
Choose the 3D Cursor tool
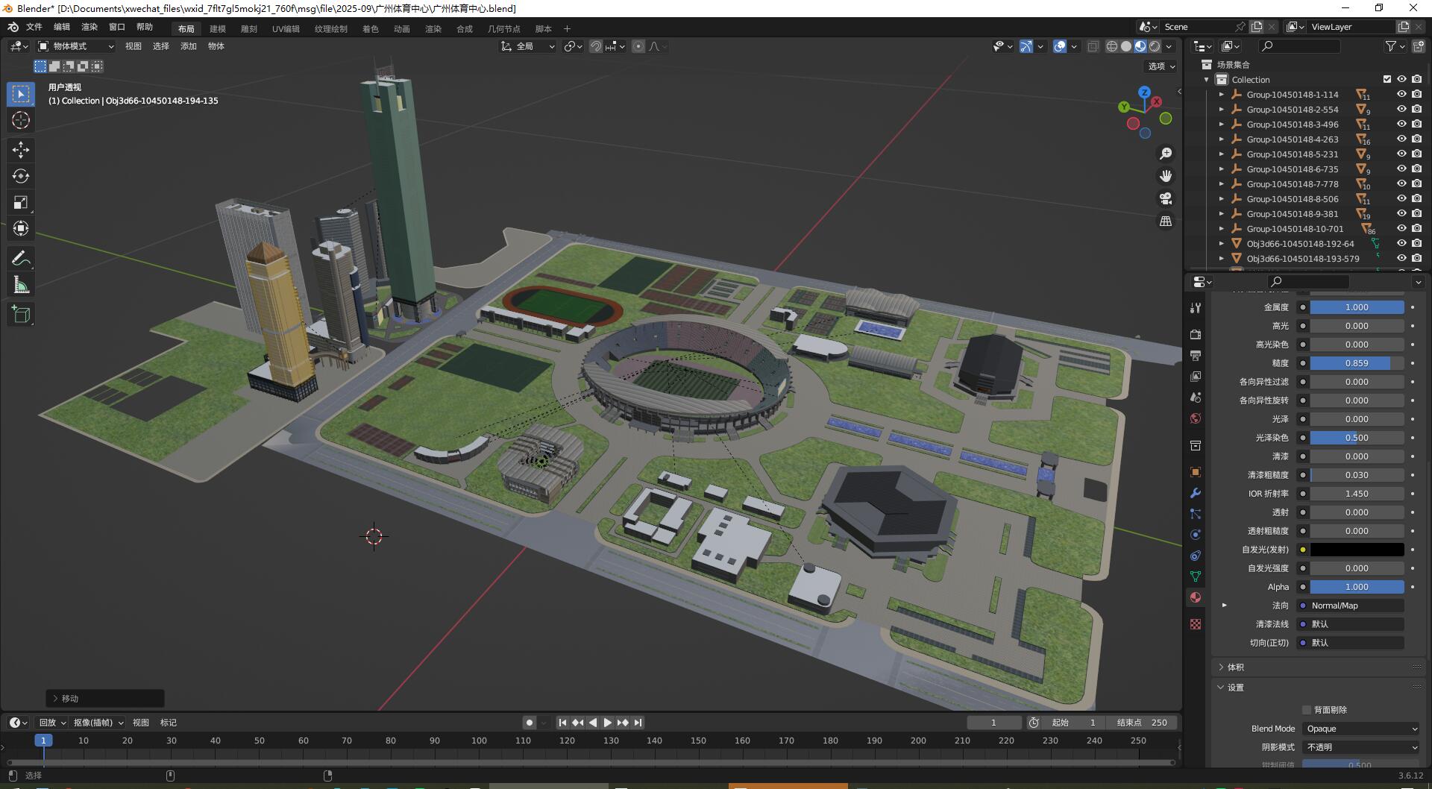(21, 120)
